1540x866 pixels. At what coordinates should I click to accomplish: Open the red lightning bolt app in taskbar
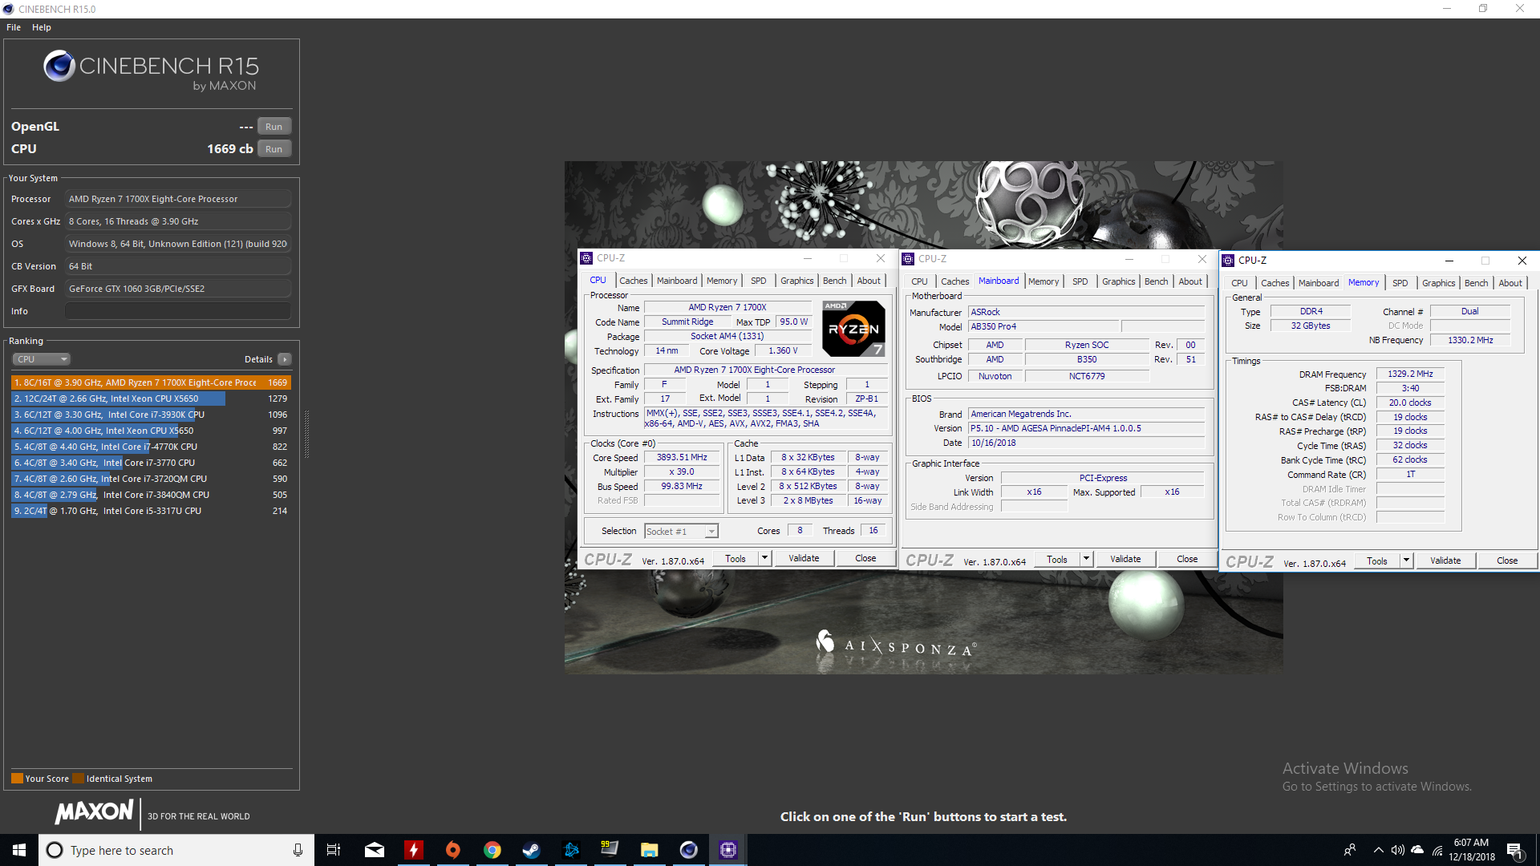(x=413, y=850)
